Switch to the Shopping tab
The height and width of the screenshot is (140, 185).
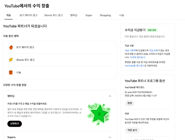105,15
